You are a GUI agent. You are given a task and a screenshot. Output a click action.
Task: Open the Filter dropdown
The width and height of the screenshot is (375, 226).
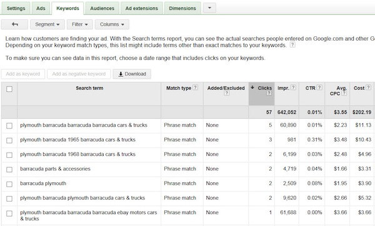tap(79, 24)
